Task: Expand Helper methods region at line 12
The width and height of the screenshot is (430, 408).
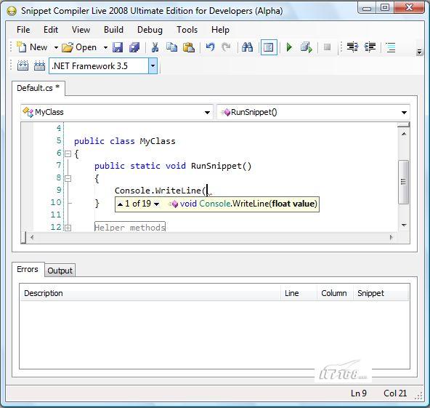Action: point(68,228)
